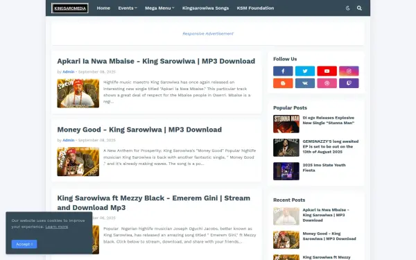Open Recent Posts Money Good thumbnail

pos(286,240)
